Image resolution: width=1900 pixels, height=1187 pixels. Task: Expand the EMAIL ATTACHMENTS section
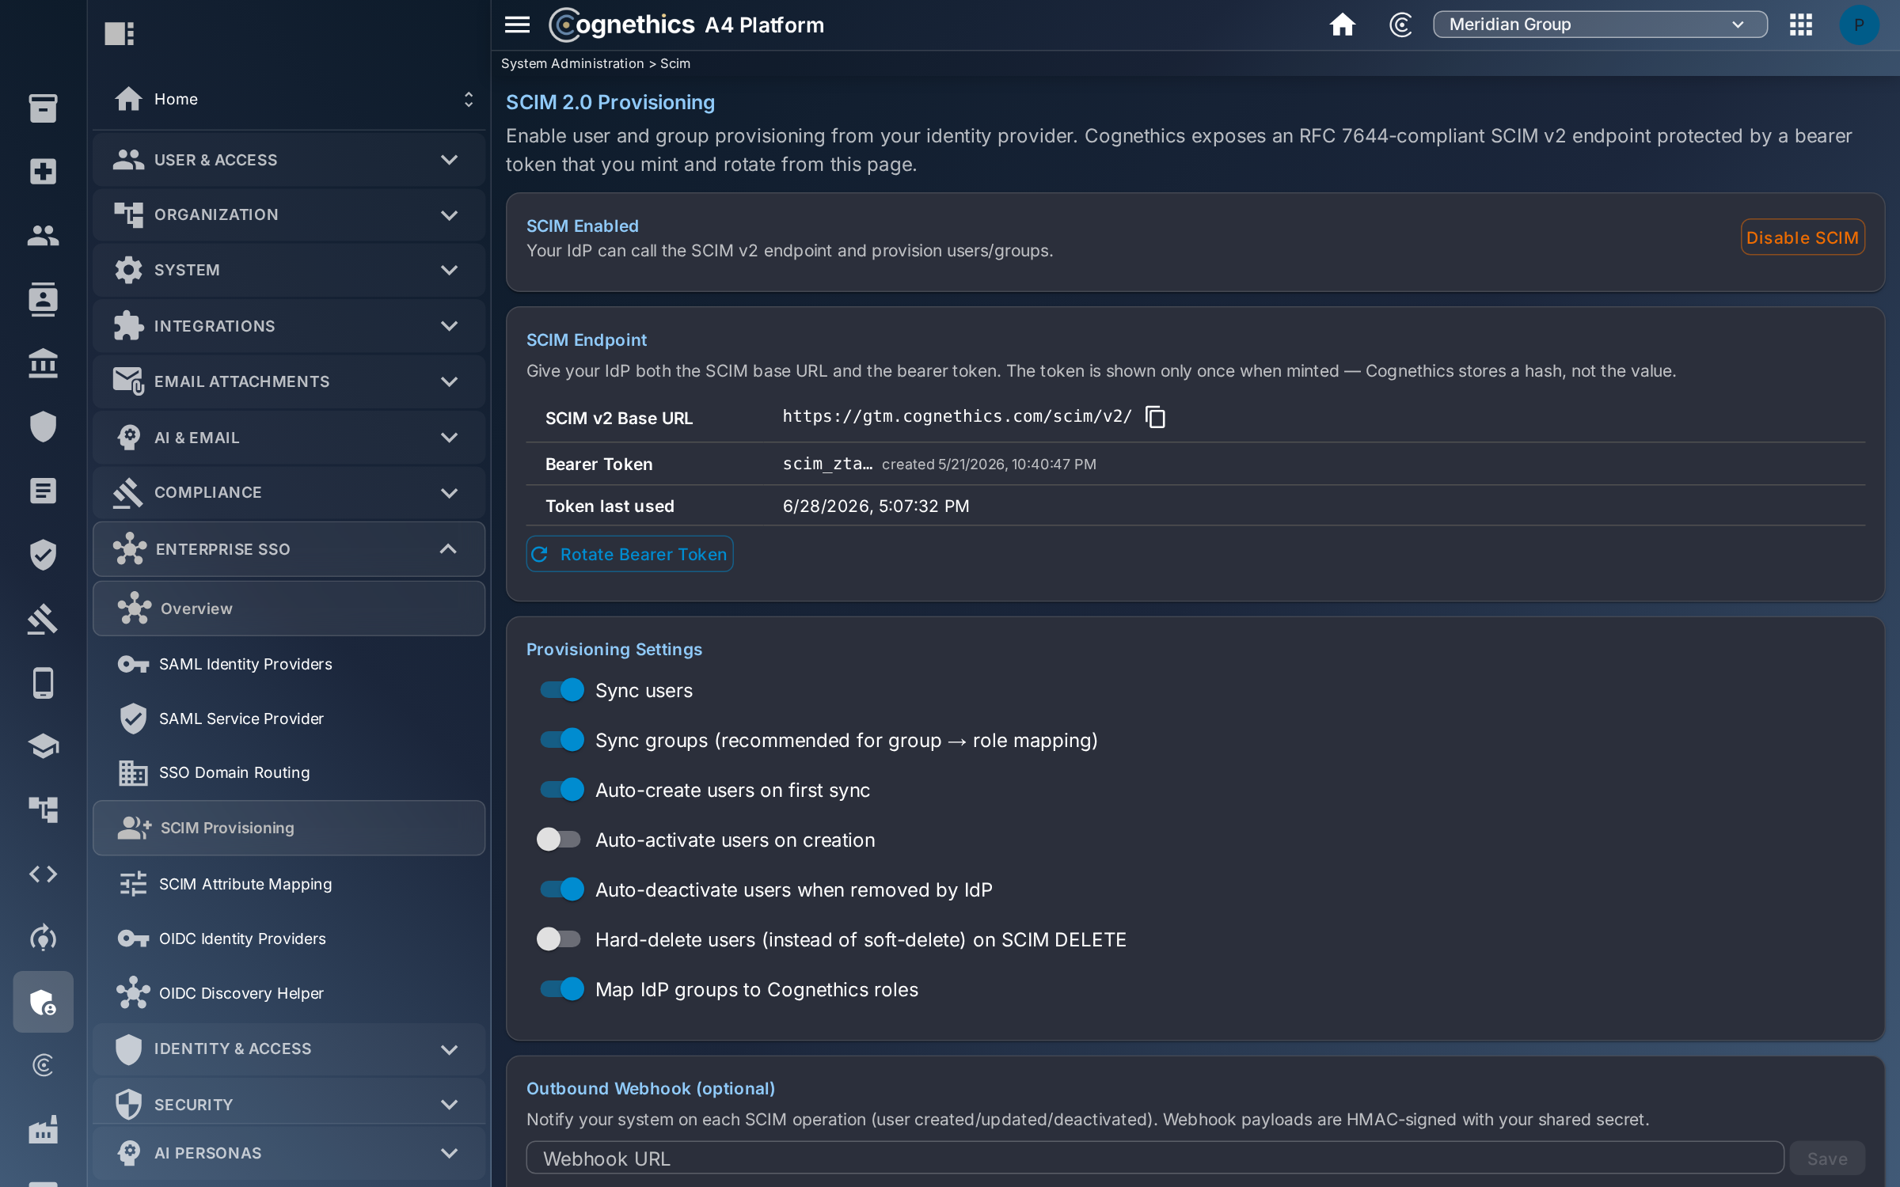click(289, 381)
